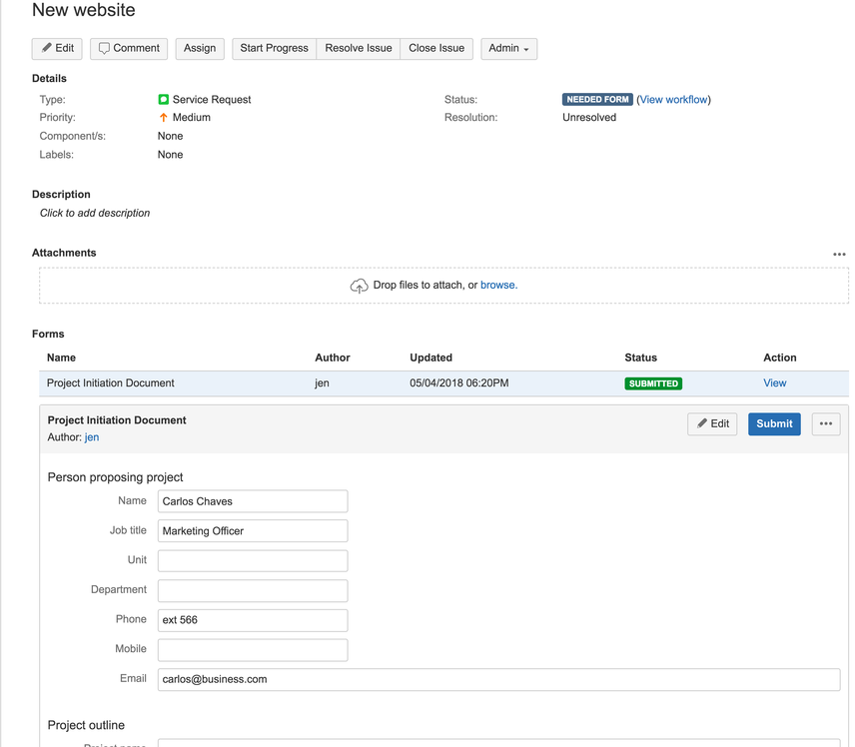Open the View workflow link
The height and width of the screenshot is (747, 855).
[x=674, y=100]
